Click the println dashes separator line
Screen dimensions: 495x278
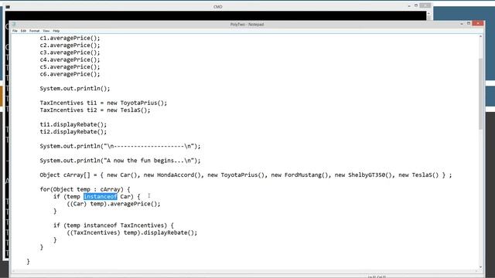120,146
